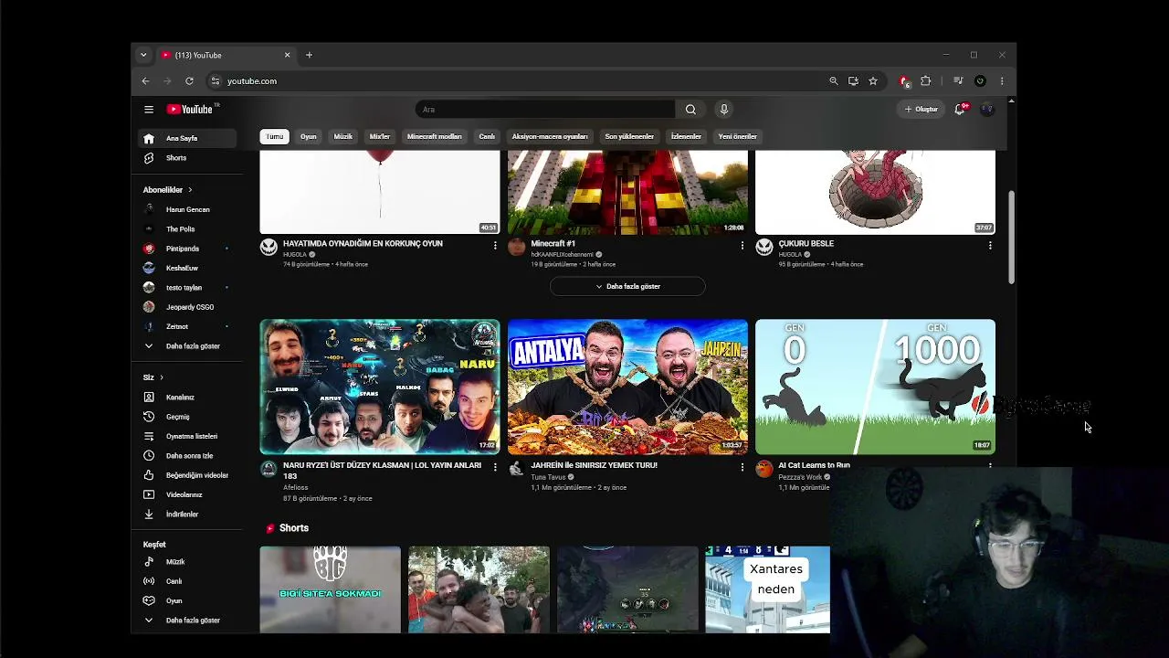Install the app via address bar icon
Viewport: 1169px width, 658px height.
tap(853, 81)
